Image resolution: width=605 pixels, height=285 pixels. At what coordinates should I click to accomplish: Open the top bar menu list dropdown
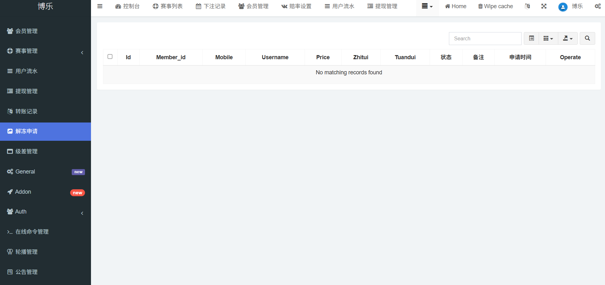[427, 6]
